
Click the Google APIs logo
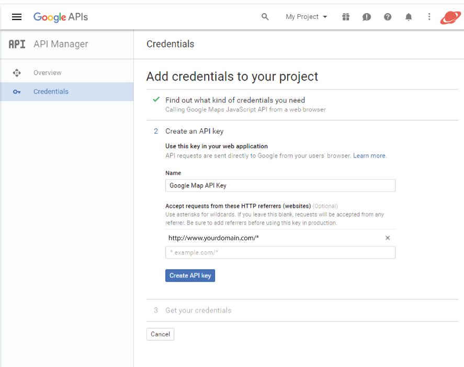tap(61, 17)
